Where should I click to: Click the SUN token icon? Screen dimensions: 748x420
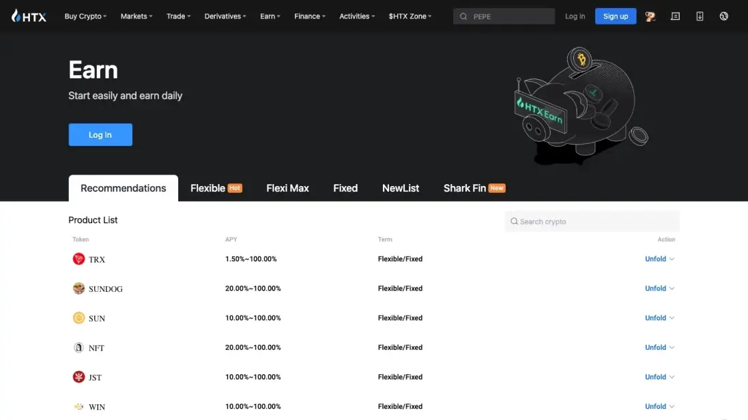coord(78,318)
